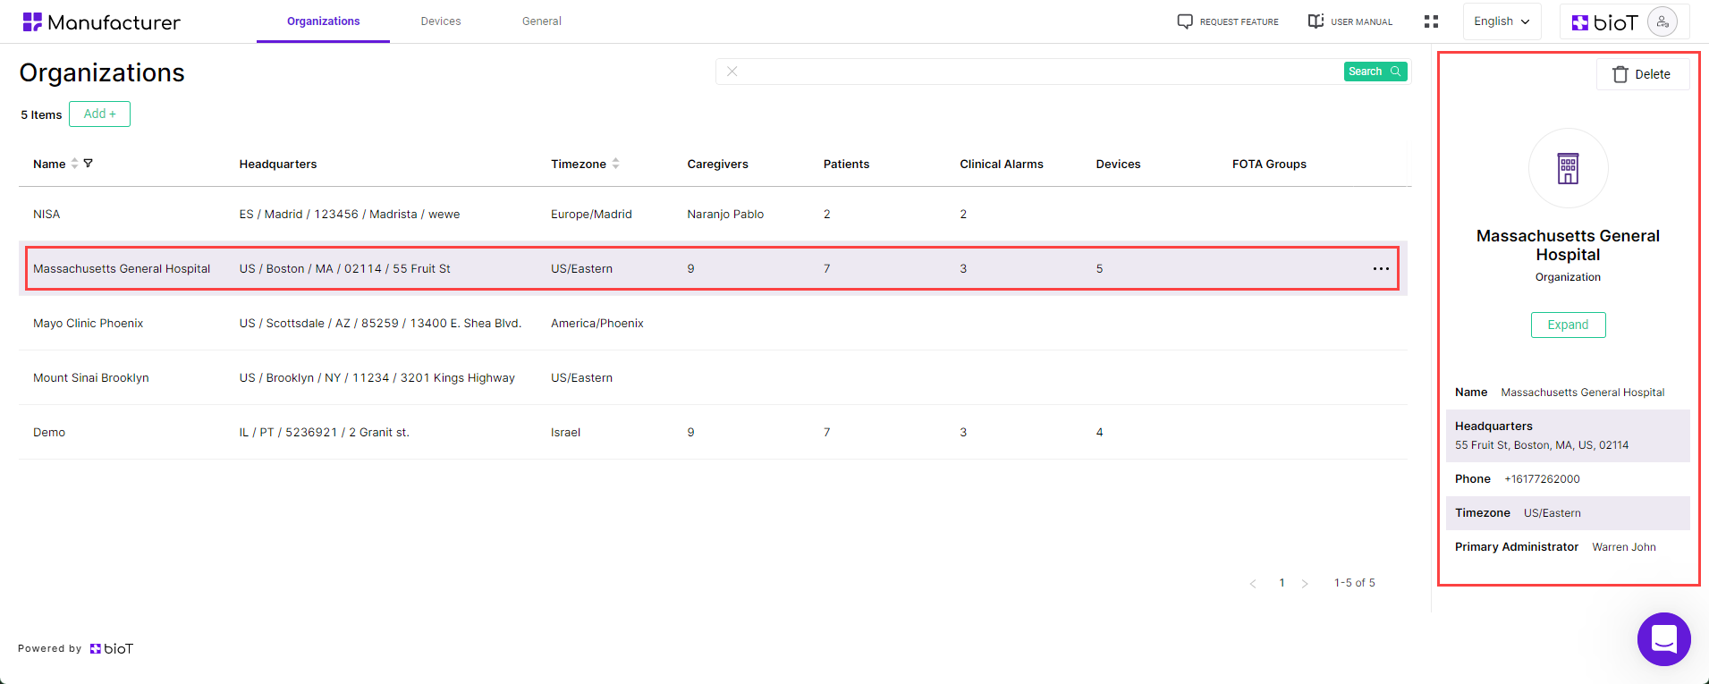Click the Caregivers column header
The width and height of the screenshot is (1709, 684).
pyautogui.click(x=717, y=164)
